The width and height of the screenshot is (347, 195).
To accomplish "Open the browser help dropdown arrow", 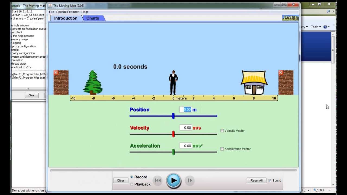I will pyautogui.click(x=329, y=27).
